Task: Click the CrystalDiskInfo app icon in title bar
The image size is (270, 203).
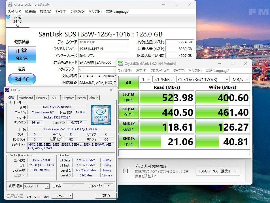Action: 10,4
